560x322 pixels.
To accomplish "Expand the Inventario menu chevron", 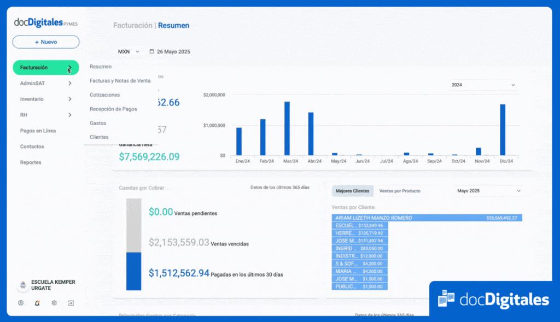I will (70, 99).
